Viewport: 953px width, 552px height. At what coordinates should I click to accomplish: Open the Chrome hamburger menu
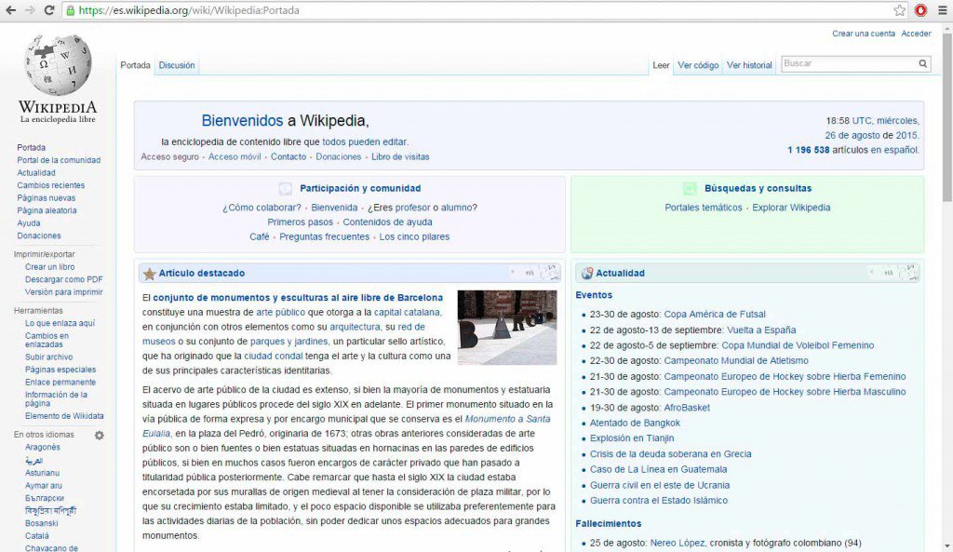point(942,10)
